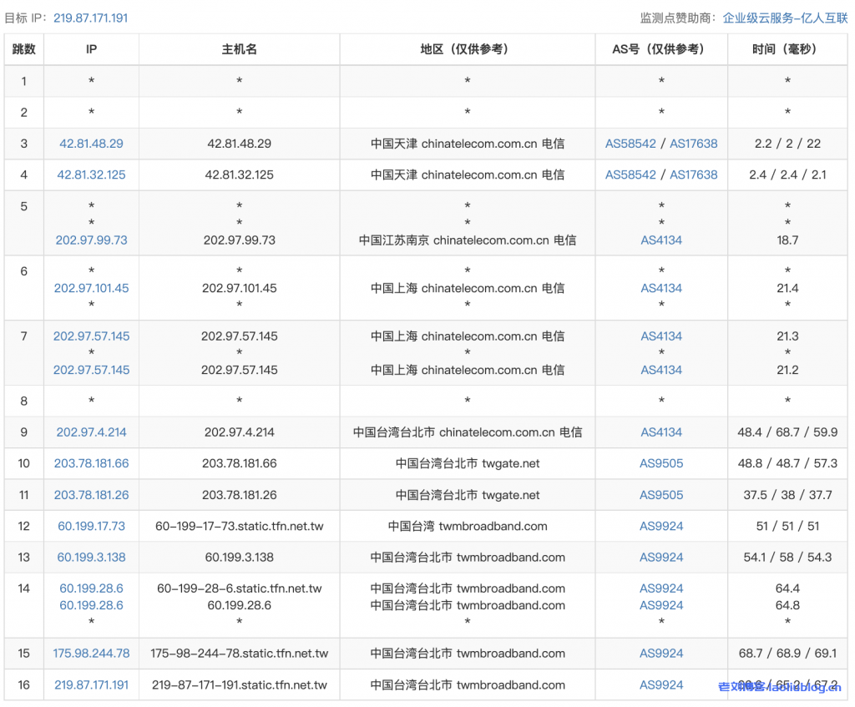
Task: Open the 60.199.17.73 IP link
Action: point(91,526)
